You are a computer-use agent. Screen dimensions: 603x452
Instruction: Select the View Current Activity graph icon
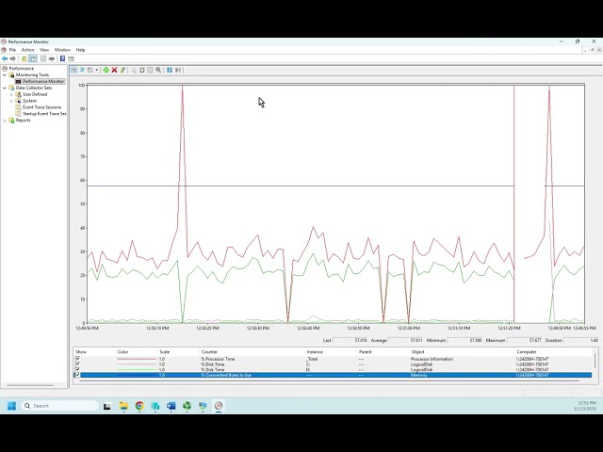click(73, 70)
